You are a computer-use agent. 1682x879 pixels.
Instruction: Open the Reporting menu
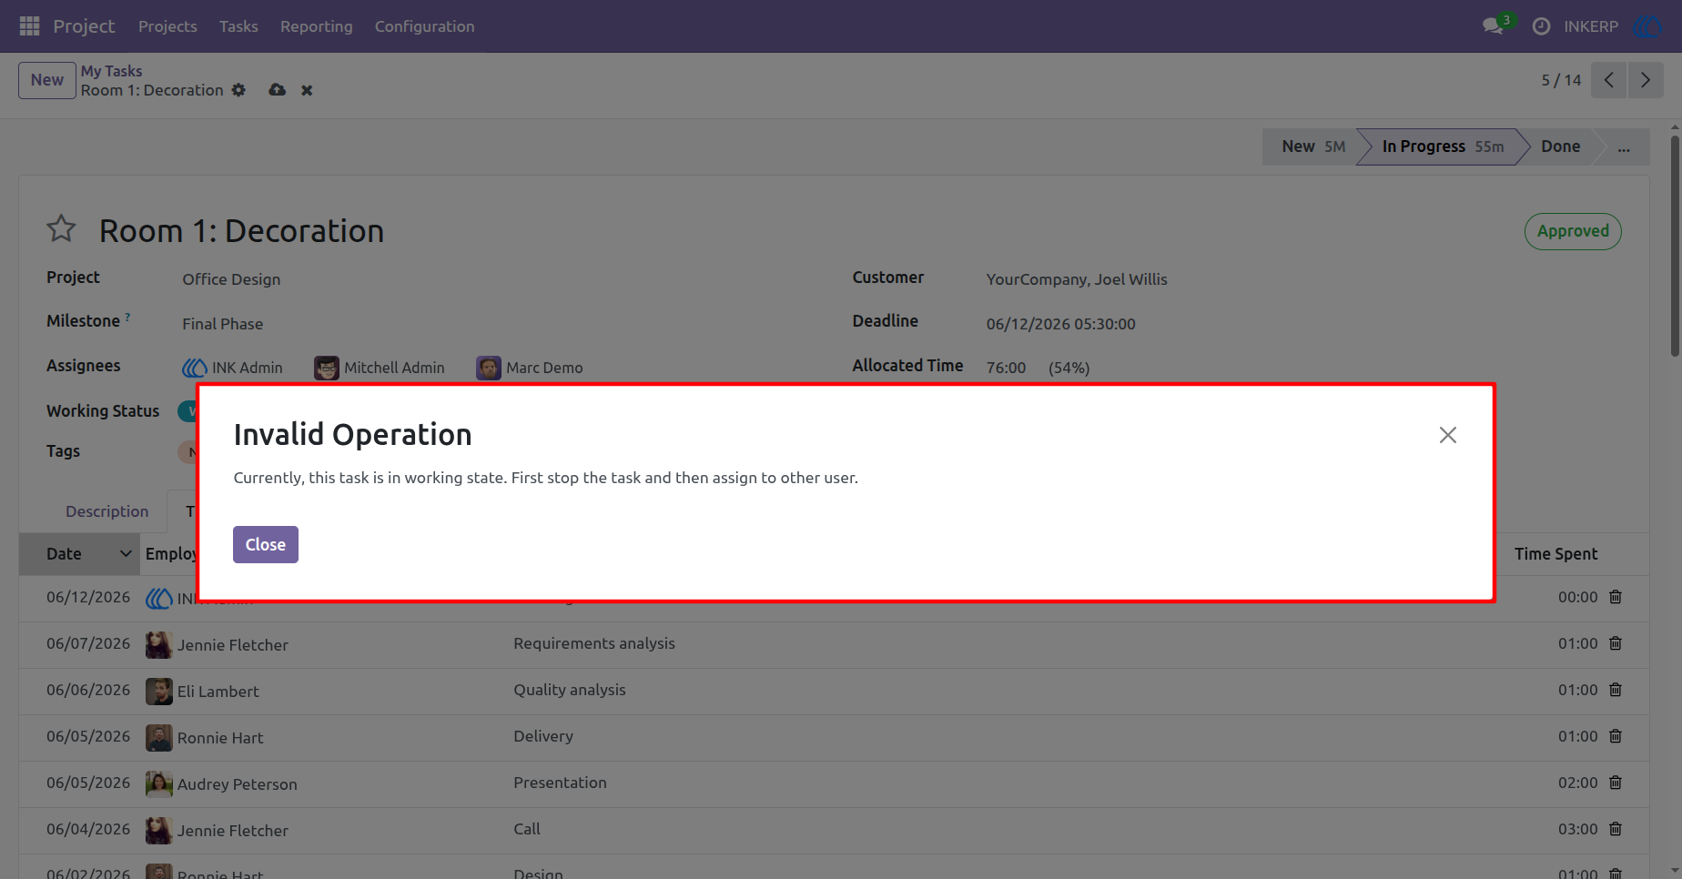(x=317, y=26)
